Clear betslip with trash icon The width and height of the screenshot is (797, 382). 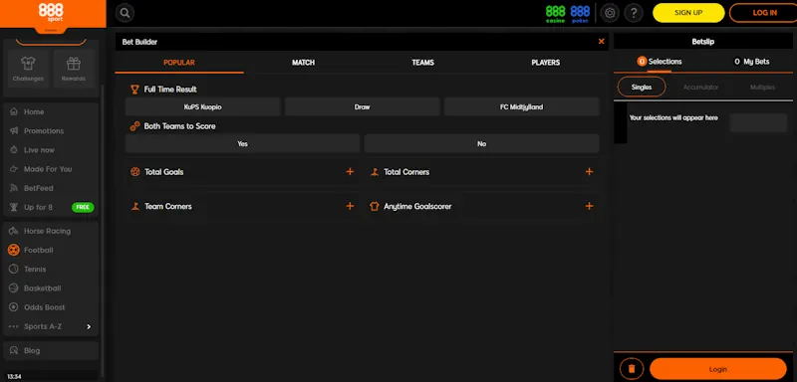(x=632, y=369)
